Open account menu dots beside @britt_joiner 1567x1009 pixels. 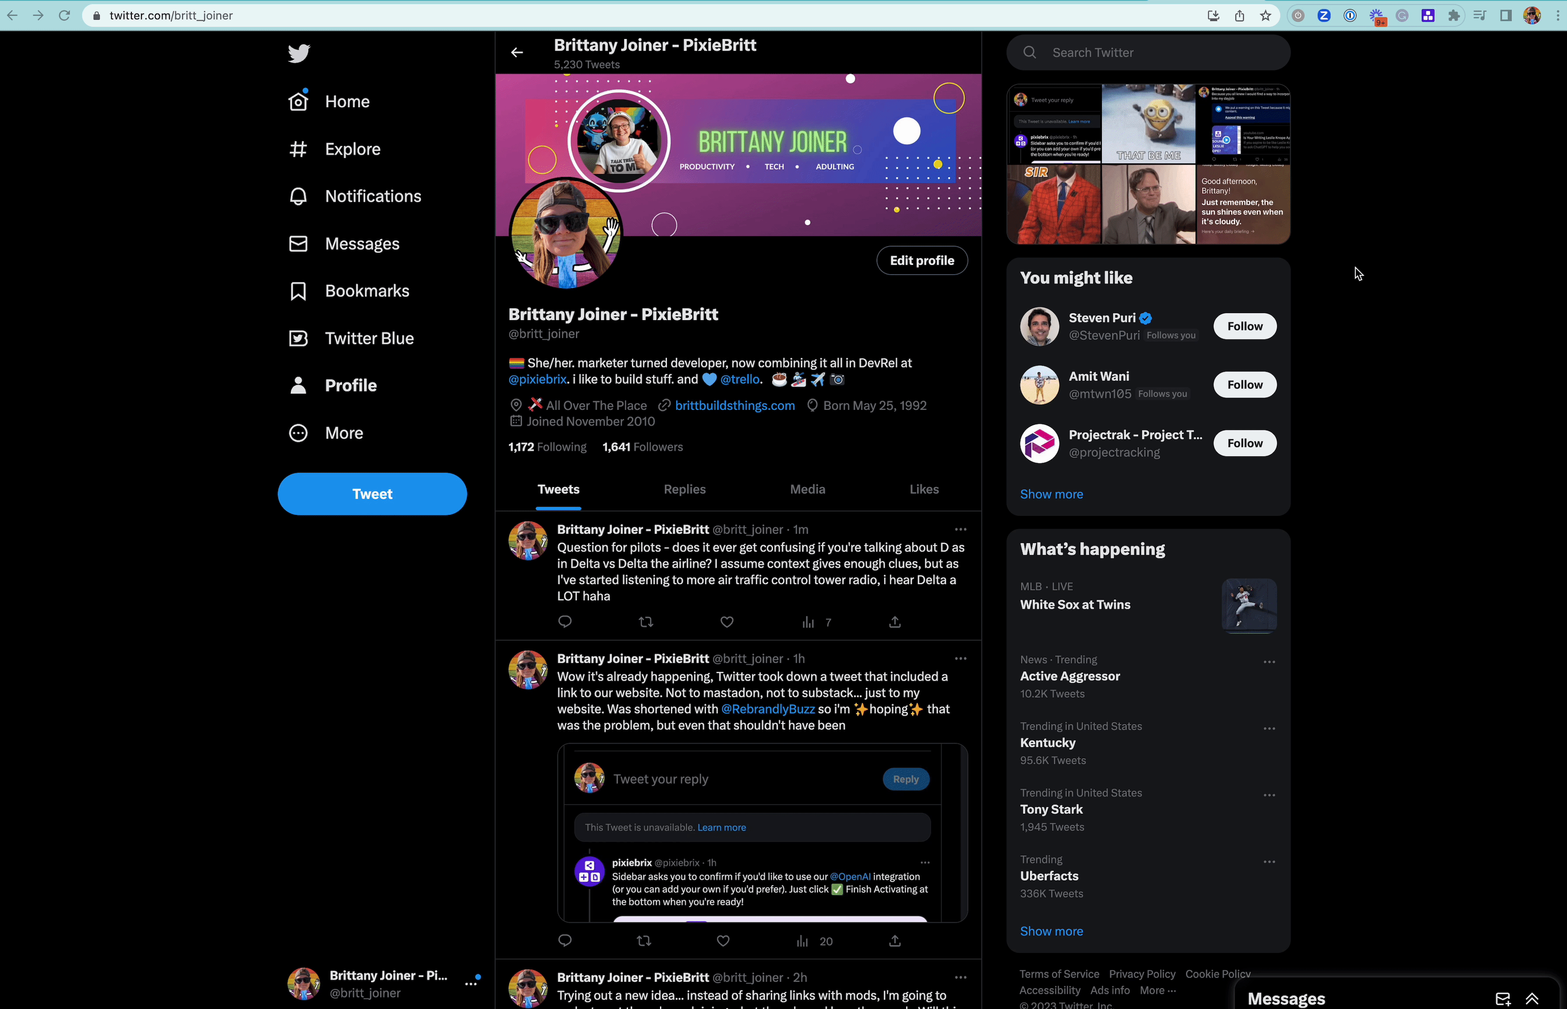(x=471, y=984)
